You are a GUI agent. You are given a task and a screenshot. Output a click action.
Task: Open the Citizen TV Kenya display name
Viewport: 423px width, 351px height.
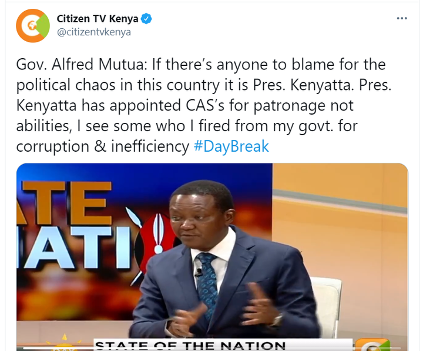pyautogui.click(x=98, y=19)
